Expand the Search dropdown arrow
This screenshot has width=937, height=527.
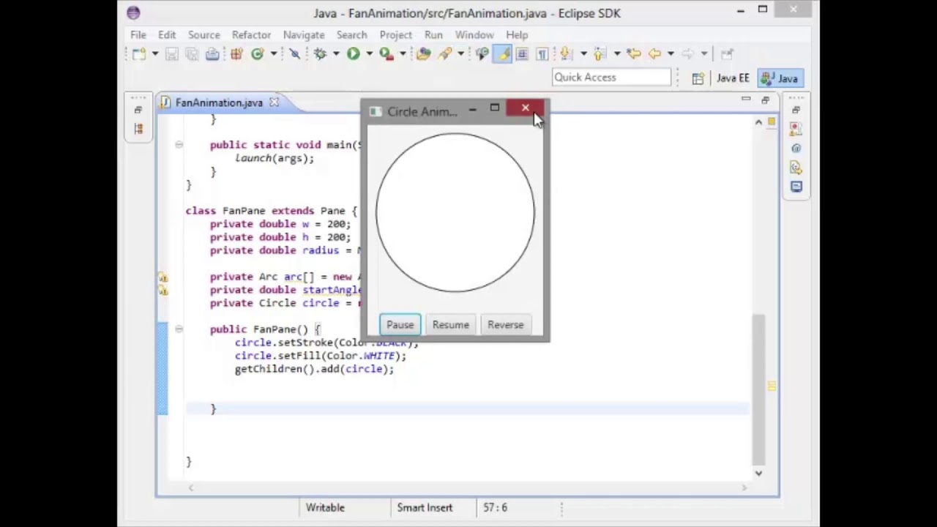pos(460,53)
